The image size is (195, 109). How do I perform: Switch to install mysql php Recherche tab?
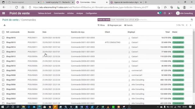click(x=58, y=2)
